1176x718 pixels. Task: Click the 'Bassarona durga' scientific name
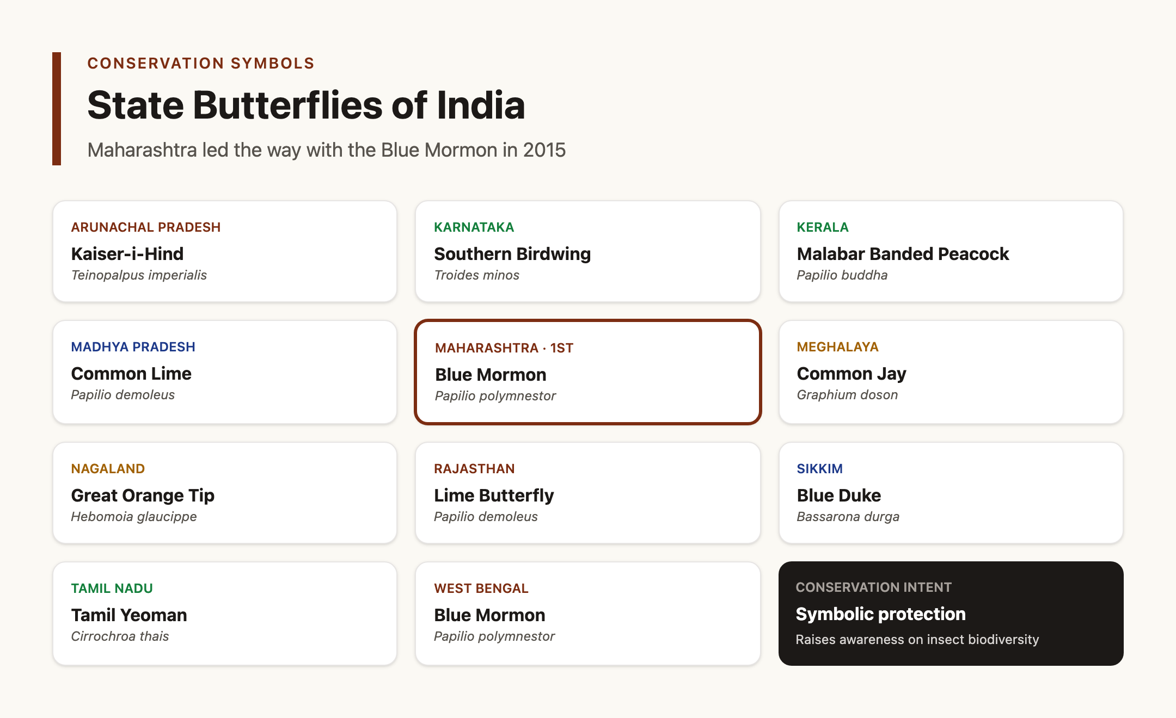pos(848,517)
